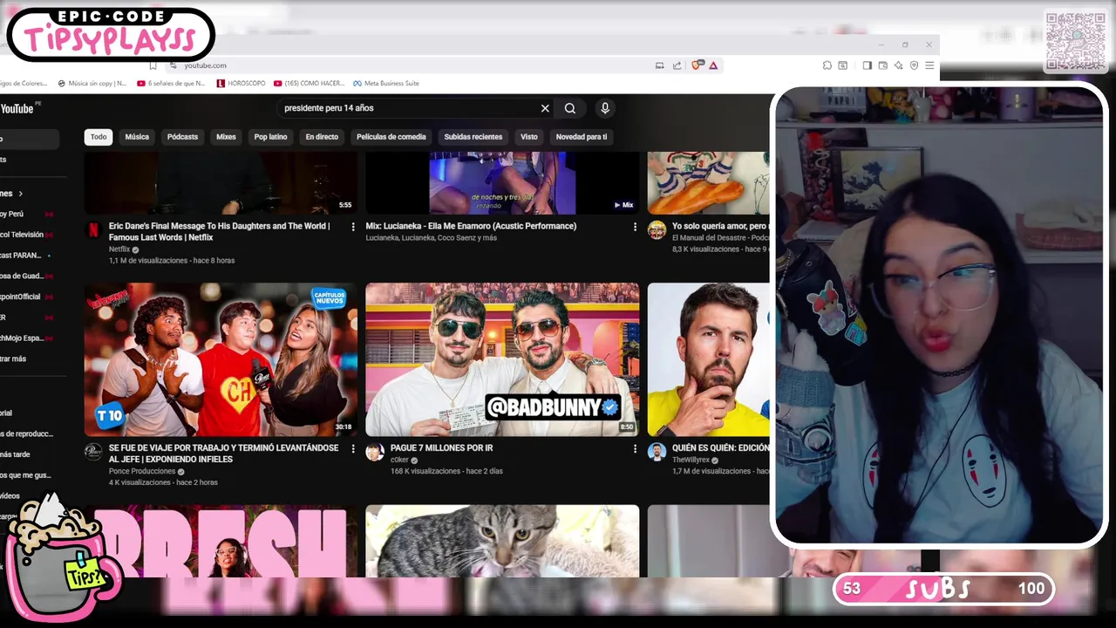1116x628 pixels.
Task: Select the Subidas recientes chip
Action: point(473,137)
